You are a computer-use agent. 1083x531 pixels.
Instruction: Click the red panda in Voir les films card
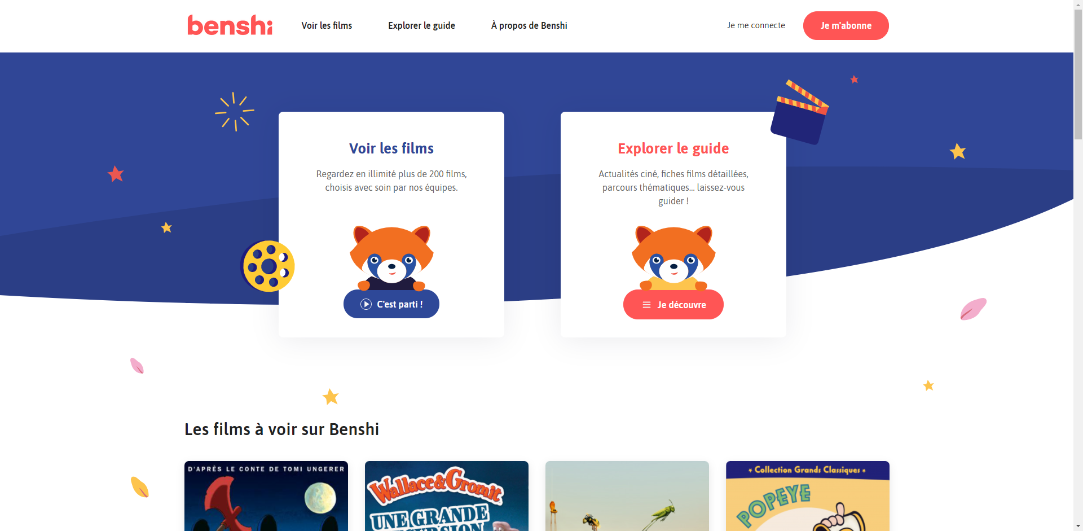click(x=391, y=258)
